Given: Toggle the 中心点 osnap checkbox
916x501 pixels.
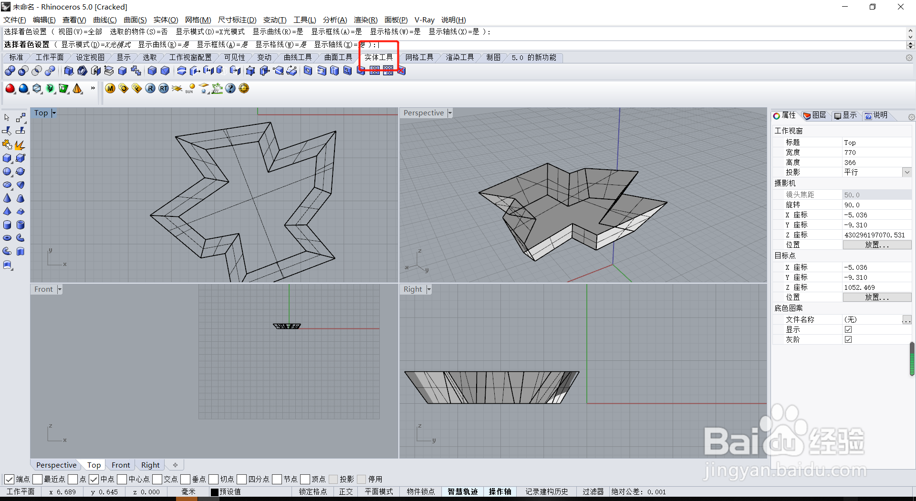Looking at the screenshot, I should point(122,479).
